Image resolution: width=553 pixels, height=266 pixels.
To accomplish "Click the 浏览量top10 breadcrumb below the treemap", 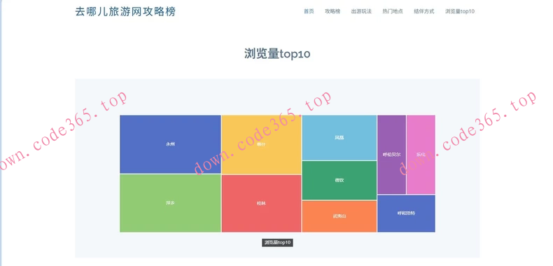I will pyautogui.click(x=278, y=243).
